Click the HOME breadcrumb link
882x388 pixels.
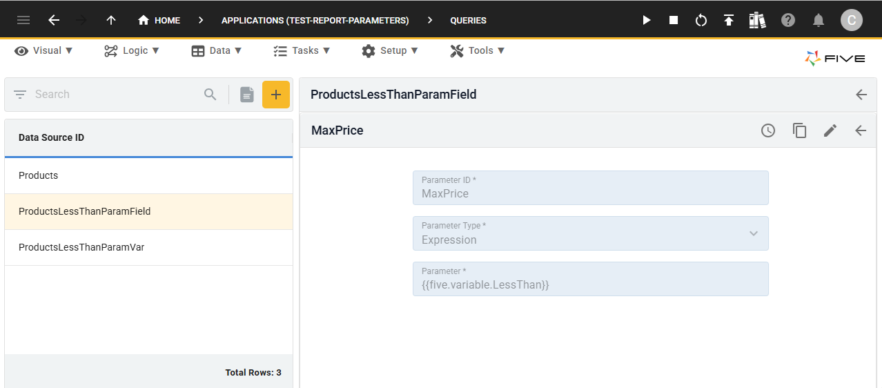tap(159, 20)
